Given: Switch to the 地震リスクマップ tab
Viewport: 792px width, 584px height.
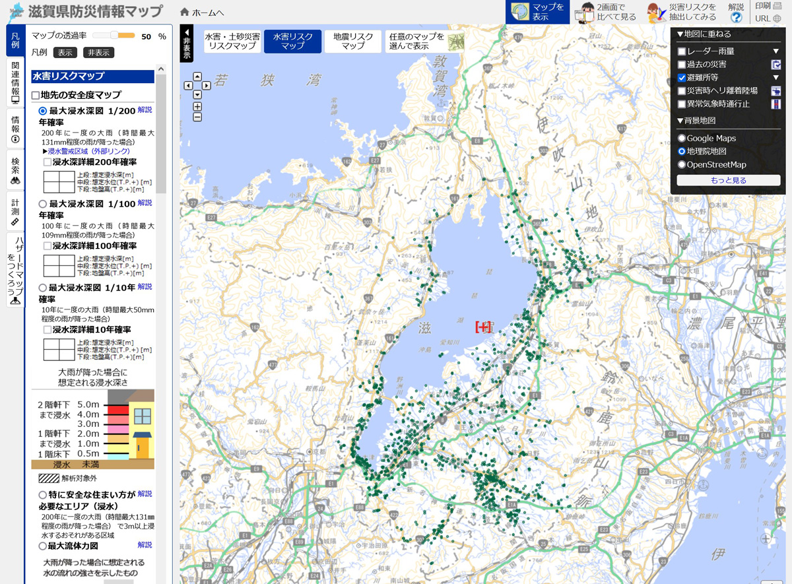Looking at the screenshot, I should (x=353, y=41).
